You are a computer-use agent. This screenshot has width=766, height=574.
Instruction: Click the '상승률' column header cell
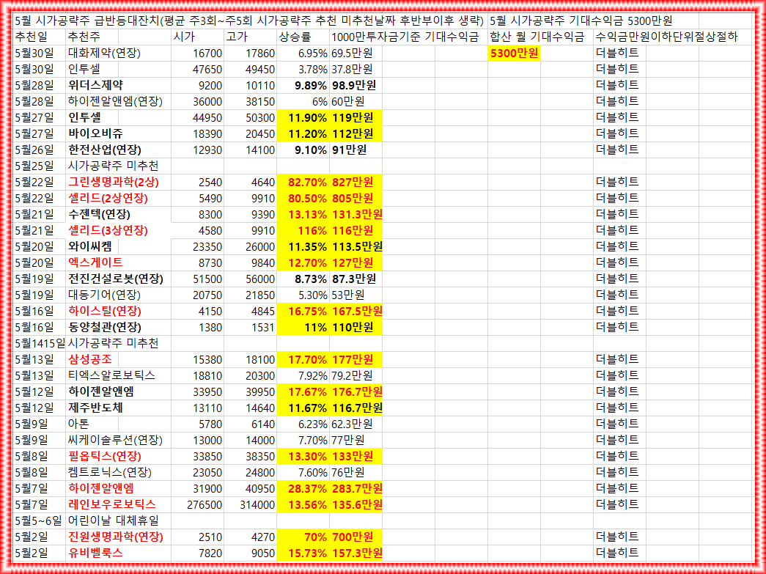(303, 37)
